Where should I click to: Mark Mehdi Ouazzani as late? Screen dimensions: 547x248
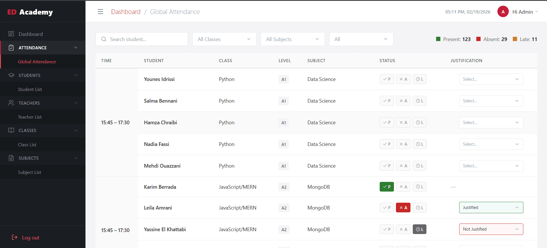[420, 166]
